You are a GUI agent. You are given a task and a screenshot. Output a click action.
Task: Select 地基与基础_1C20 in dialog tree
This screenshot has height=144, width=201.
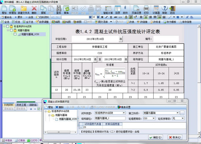point(68,119)
